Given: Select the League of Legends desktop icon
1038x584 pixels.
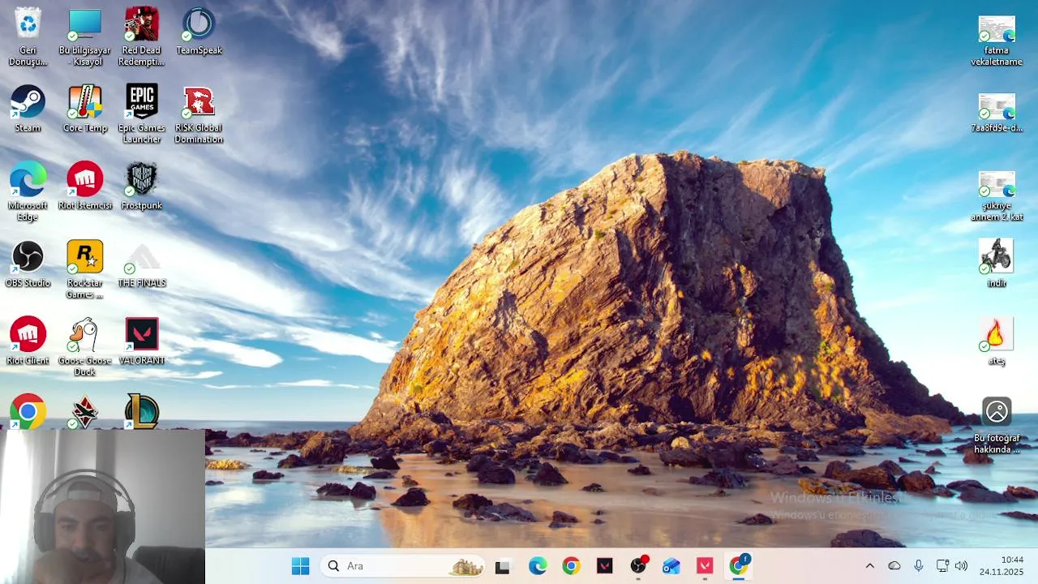Looking at the screenshot, I should [142, 411].
